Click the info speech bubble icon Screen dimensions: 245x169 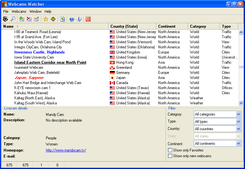[x=79, y=19]
